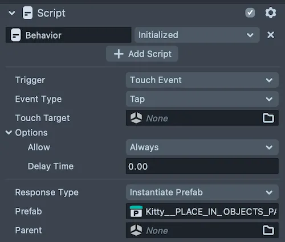Remove the Behavior script with X icon
Image resolution: width=285 pixels, height=242 pixels.
(271, 35)
